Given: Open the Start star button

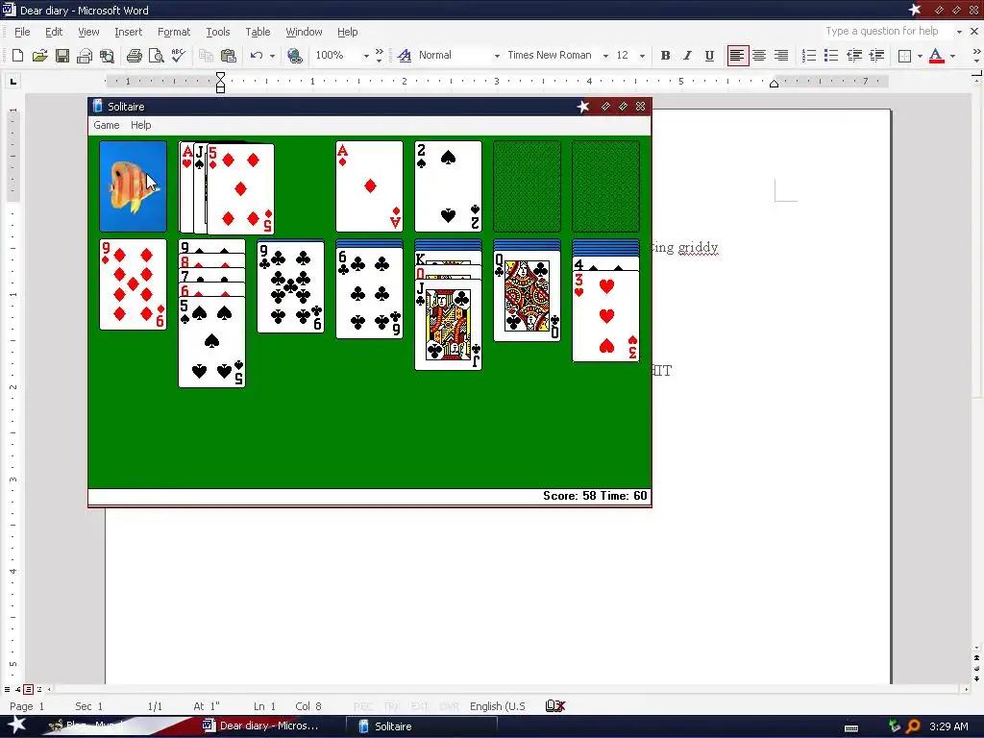Looking at the screenshot, I should tap(16, 726).
